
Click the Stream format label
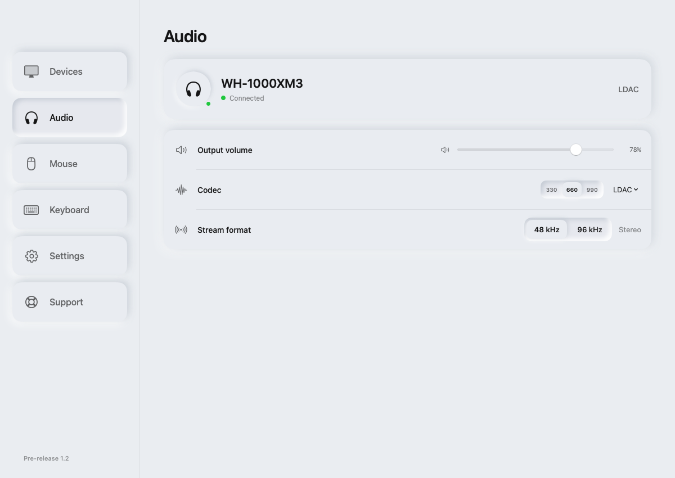224,230
